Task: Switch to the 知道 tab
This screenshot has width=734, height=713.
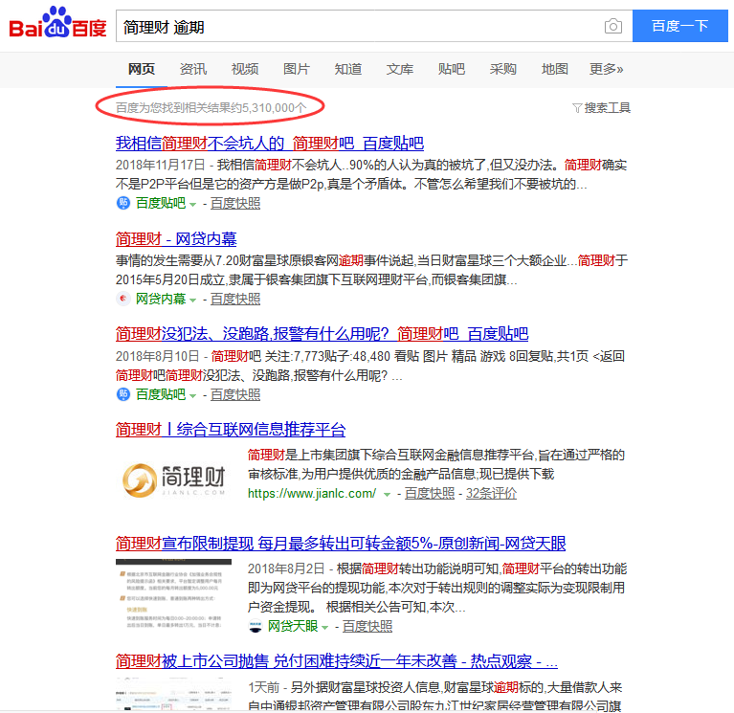Action: pyautogui.click(x=347, y=69)
